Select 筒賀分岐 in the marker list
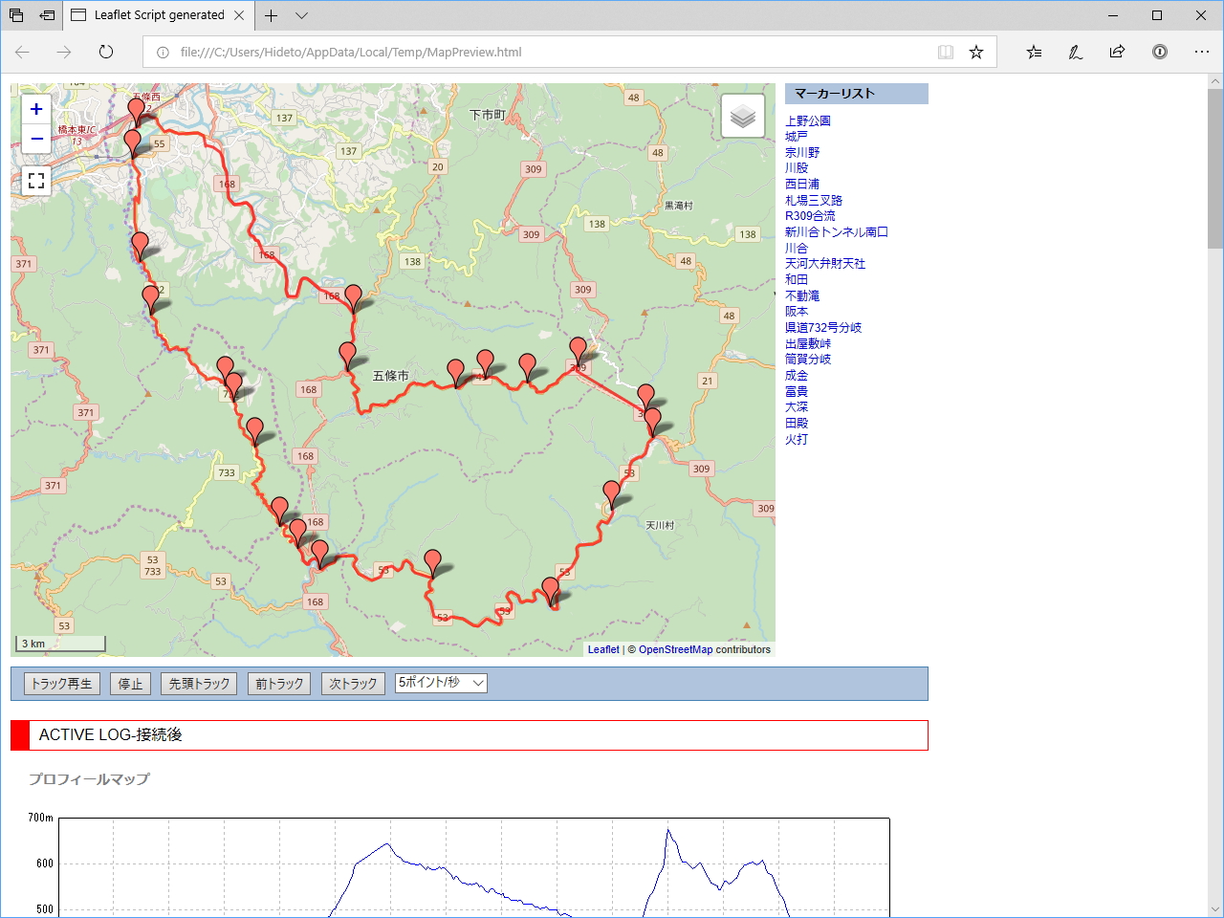Viewport: 1224px width, 918px height. pyautogui.click(x=808, y=360)
